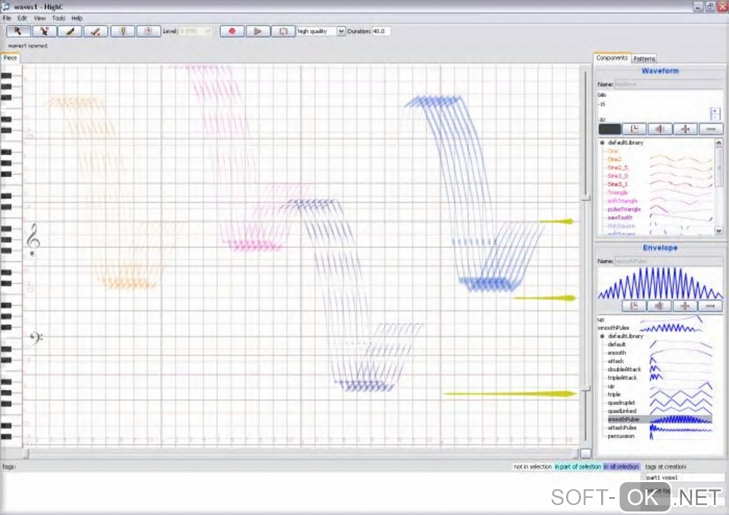Select the red-dotted pencil tool

point(96,31)
